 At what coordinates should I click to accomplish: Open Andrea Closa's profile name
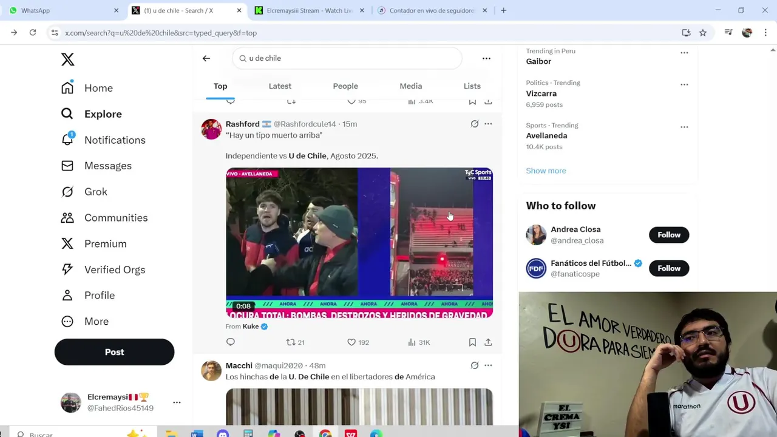pyautogui.click(x=575, y=229)
